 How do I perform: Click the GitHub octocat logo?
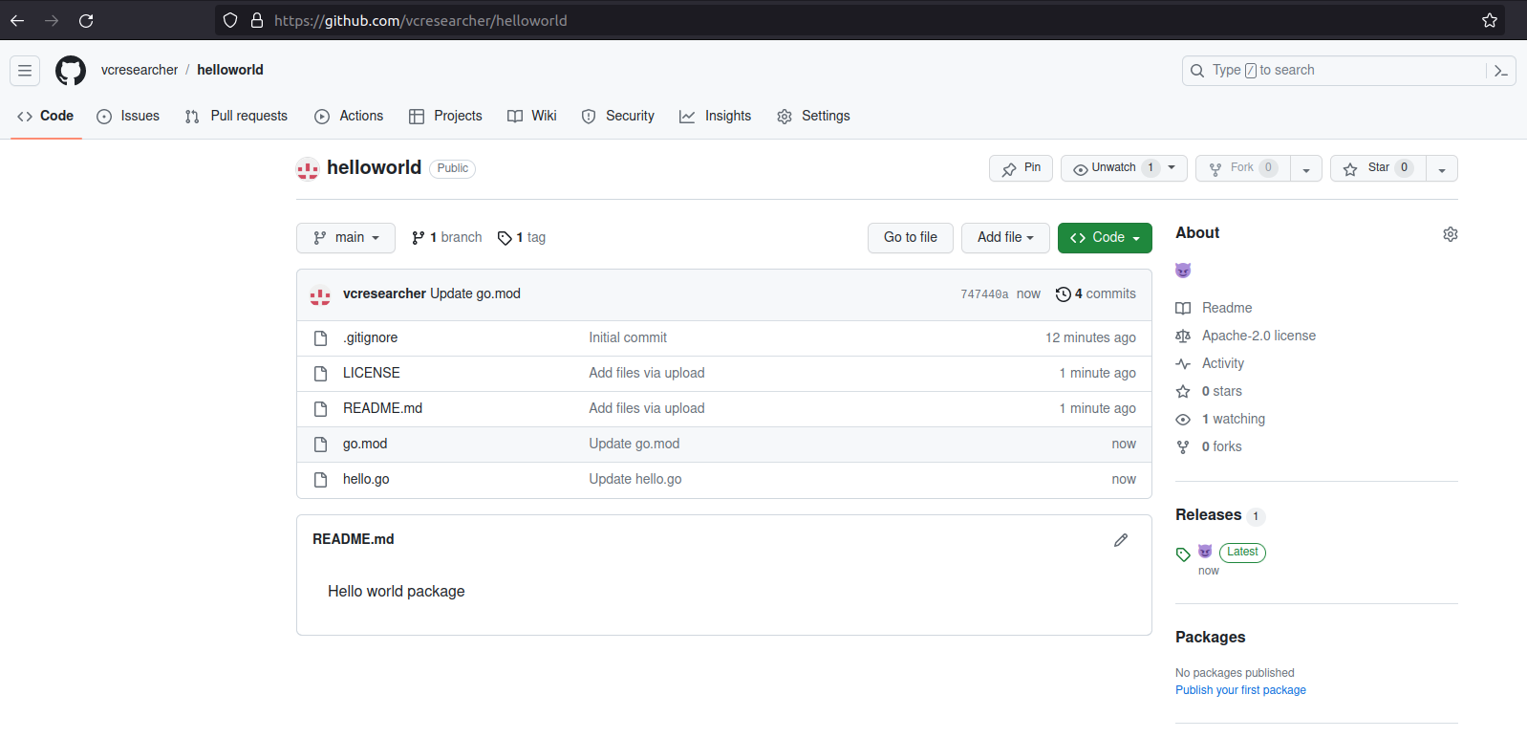[x=71, y=71]
